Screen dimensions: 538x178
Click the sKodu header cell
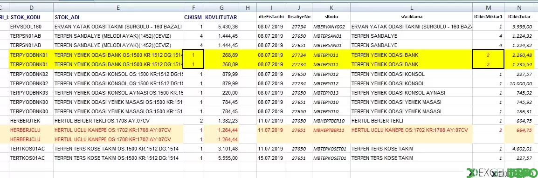point(331,17)
